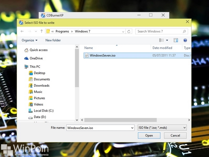
Task: Click the dialog title bar disc icon
Action: (x=21, y=23)
